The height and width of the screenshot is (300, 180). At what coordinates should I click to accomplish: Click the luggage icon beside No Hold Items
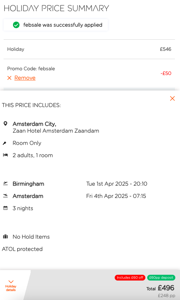click(5, 237)
